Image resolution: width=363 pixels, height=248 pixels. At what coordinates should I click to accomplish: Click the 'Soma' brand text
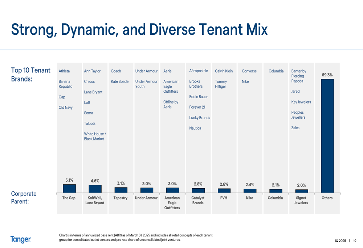89,113
